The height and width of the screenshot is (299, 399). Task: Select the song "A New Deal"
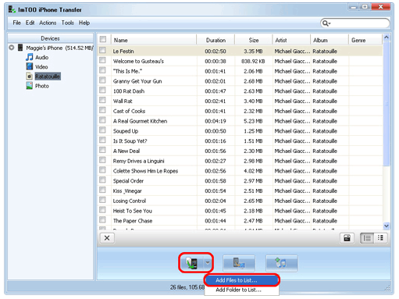(126, 151)
